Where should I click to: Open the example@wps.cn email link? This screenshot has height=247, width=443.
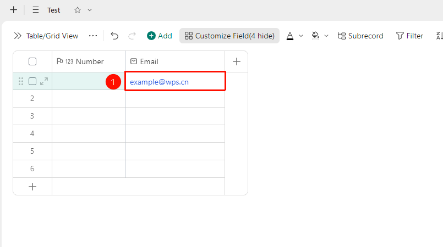[159, 82]
